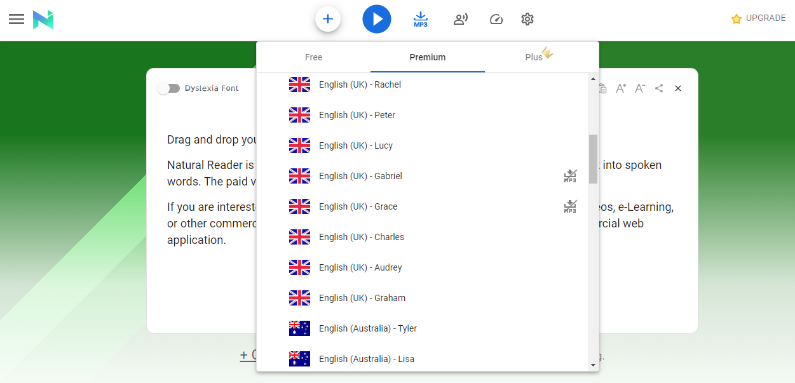Screen dimensions: 795x383
Task: Select voice English (UK) - Peter
Action: [423, 115]
